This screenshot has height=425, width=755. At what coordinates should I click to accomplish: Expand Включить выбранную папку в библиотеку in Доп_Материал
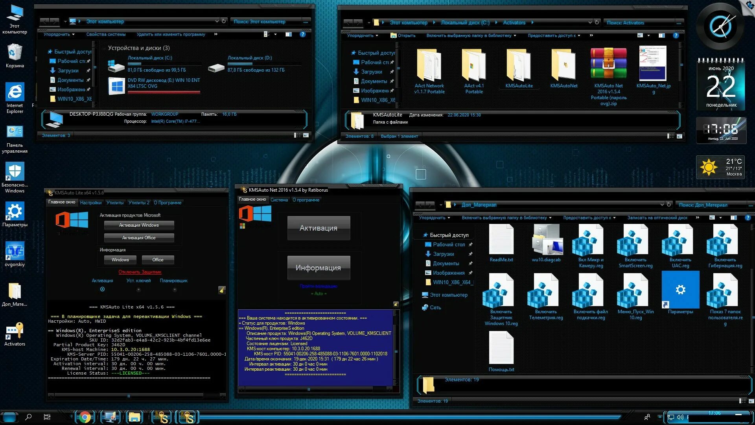click(x=506, y=218)
